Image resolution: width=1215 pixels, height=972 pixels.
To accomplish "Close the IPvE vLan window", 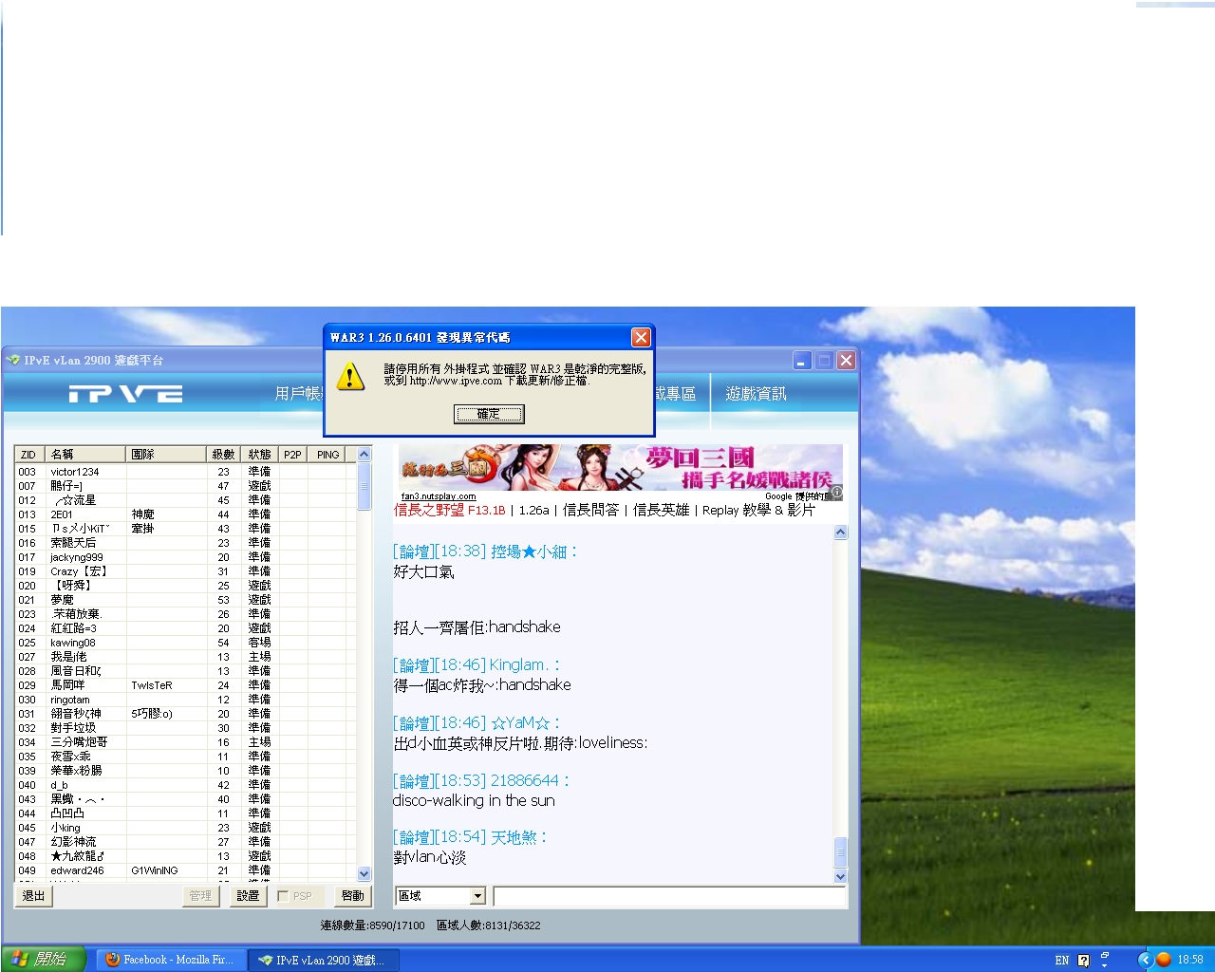I will (846, 361).
